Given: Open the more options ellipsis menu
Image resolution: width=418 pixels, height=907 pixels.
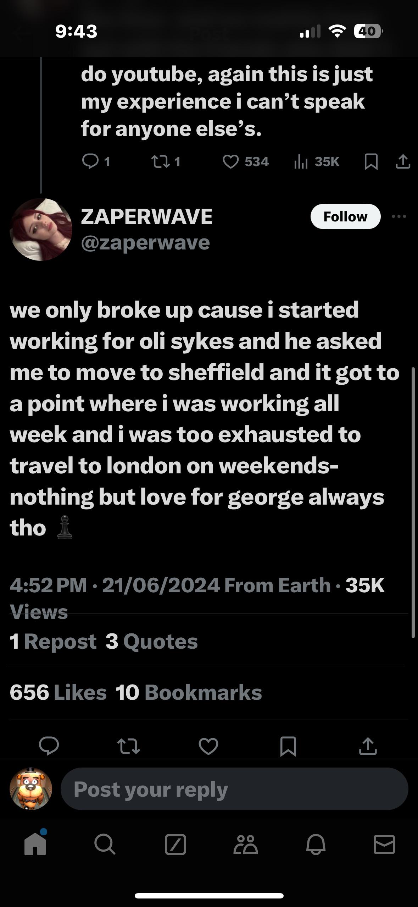Looking at the screenshot, I should pyautogui.click(x=399, y=216).
